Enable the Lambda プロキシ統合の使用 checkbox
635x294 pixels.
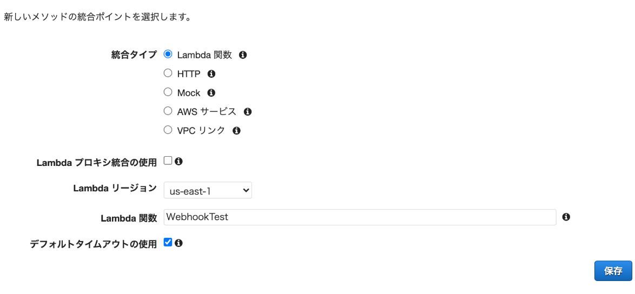(168, 161)
